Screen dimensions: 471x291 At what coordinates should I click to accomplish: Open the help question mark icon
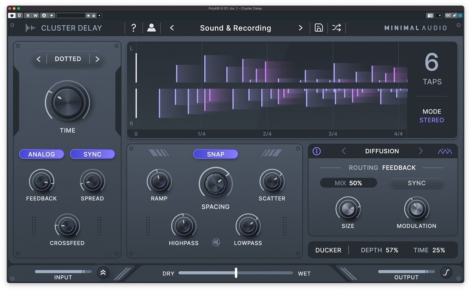coord(134,28)
